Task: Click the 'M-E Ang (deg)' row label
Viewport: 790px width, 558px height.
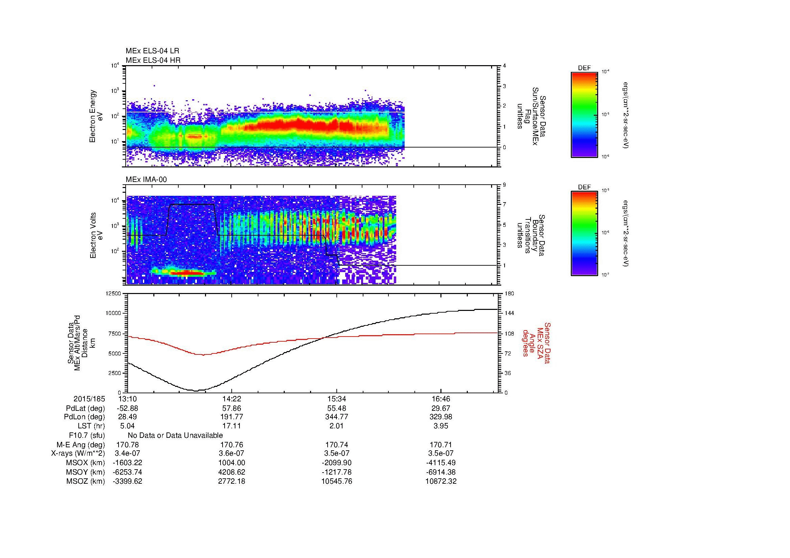Action: point(80,445)
